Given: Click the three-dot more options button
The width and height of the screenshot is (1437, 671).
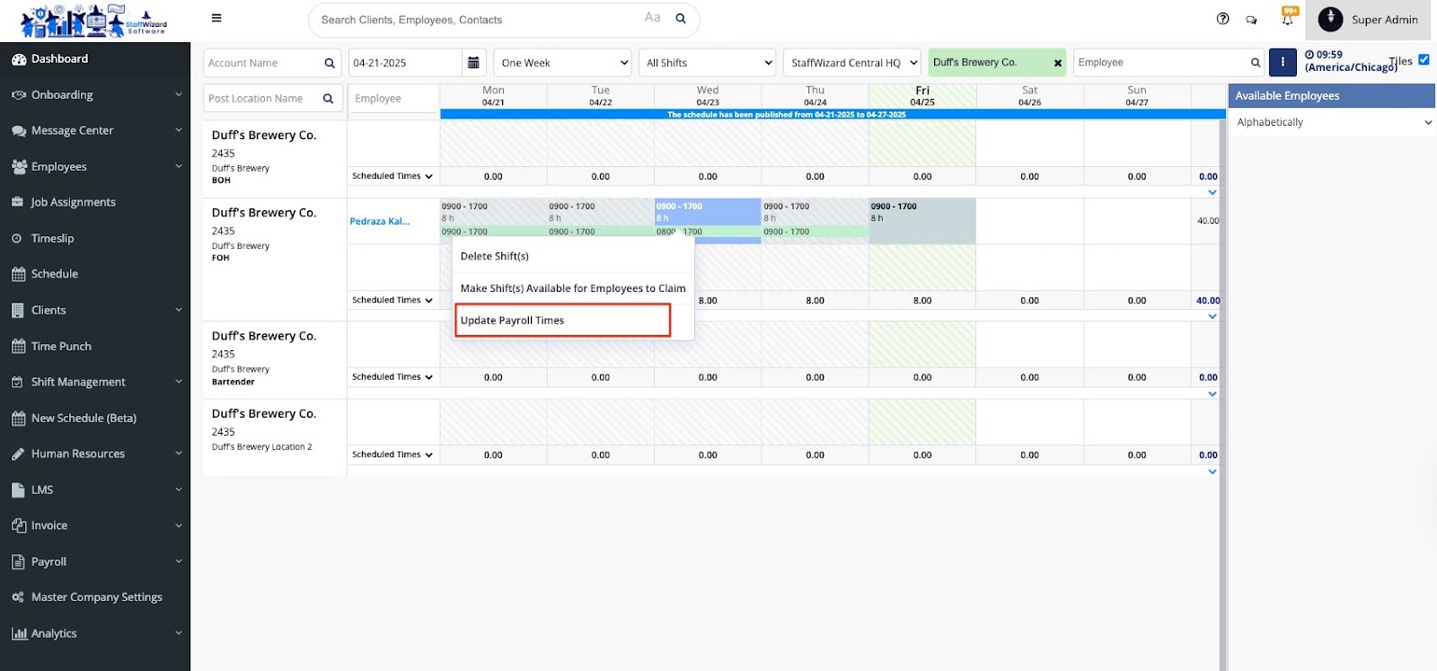Looking at the screenshot, I should click(x=1283, y=62).
